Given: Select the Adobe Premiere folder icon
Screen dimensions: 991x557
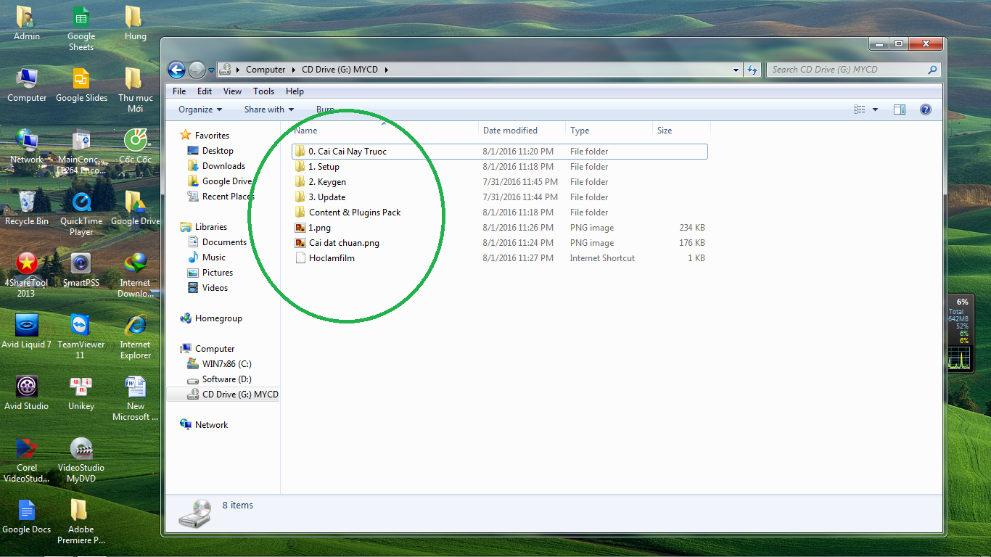Looking at the screenshot, I should [x=81, y=521].
